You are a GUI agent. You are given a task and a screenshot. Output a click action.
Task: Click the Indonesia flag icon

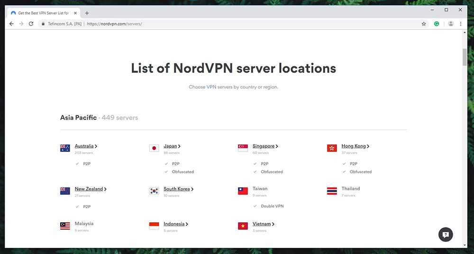click(x=154, y=226)
